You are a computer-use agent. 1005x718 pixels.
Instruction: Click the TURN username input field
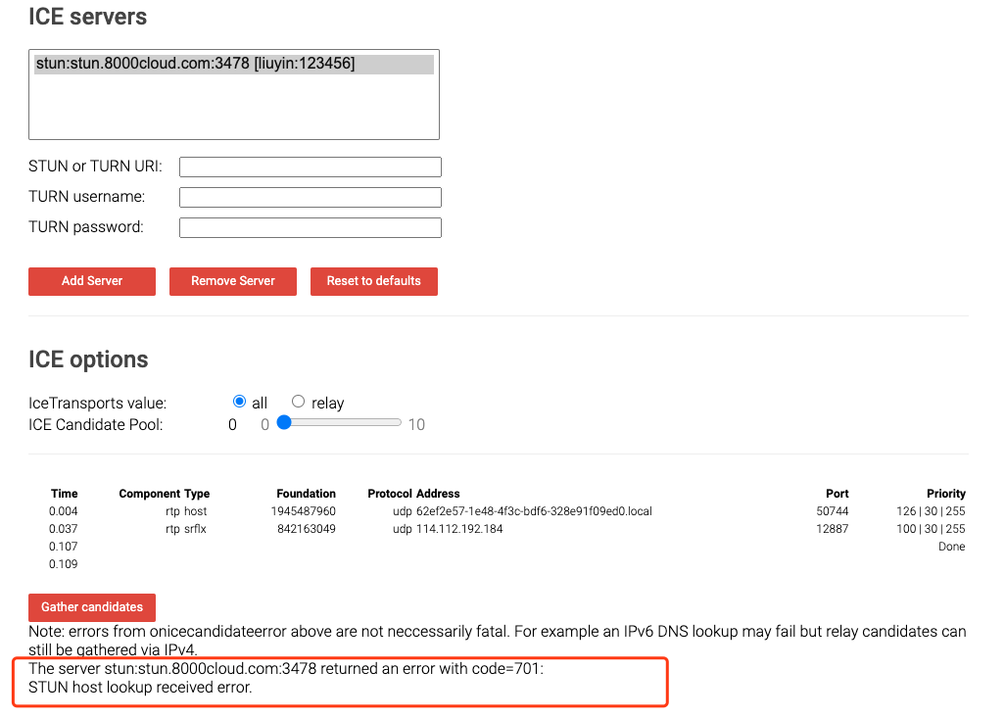coord(311,197)
